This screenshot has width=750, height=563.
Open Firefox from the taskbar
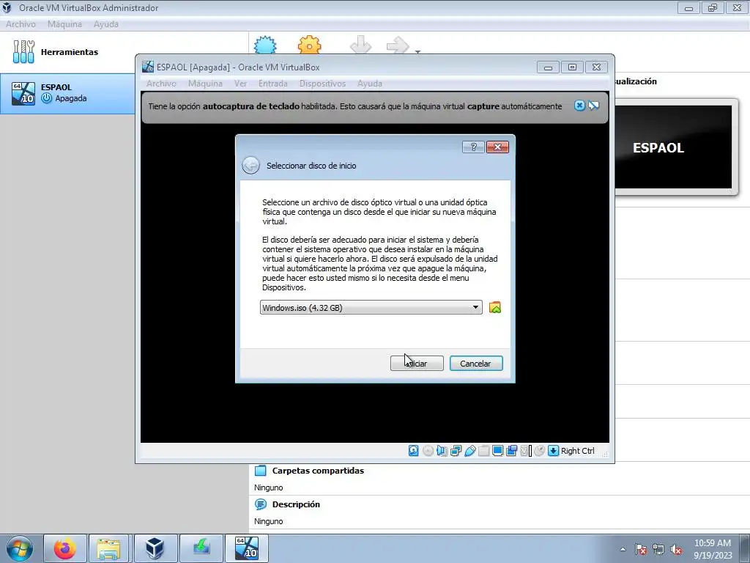[x=65, y=548]
